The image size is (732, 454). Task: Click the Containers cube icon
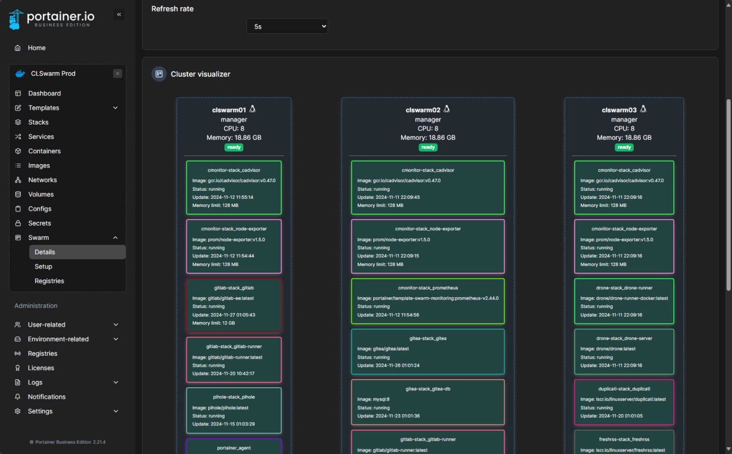18,151
